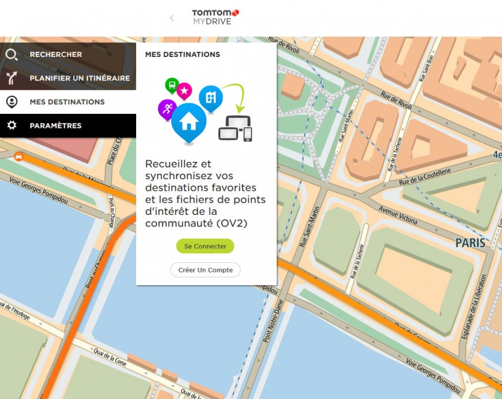Click the Pont Notre-Dame label

pos(273,321)
